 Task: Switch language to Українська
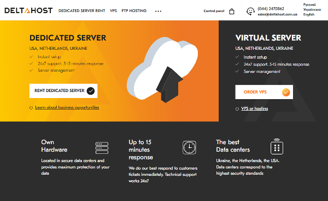[x=312, y=9]
